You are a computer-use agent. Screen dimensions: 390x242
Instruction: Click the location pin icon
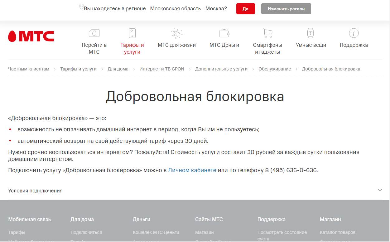81,7
